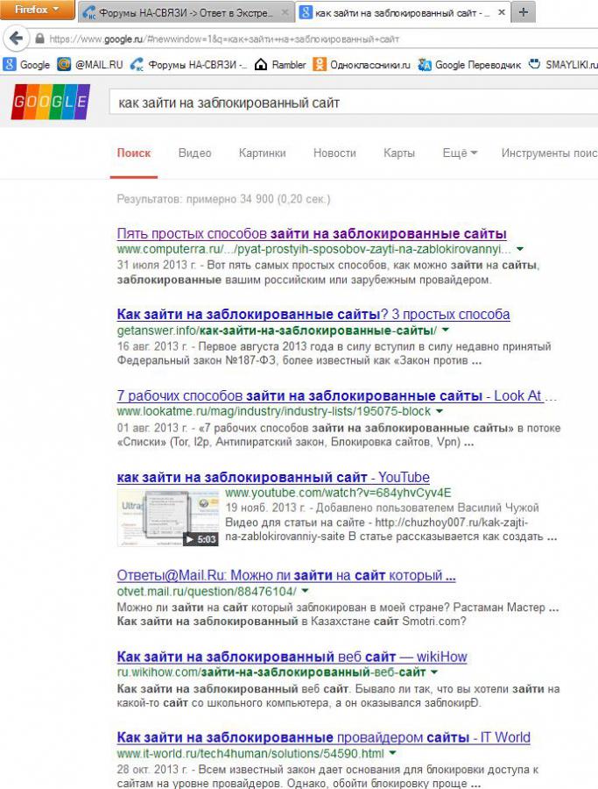This screenshot has height=789, width=598.
Task: Open the 7 рабочих способов Look At result
Action: click(337, 396)
